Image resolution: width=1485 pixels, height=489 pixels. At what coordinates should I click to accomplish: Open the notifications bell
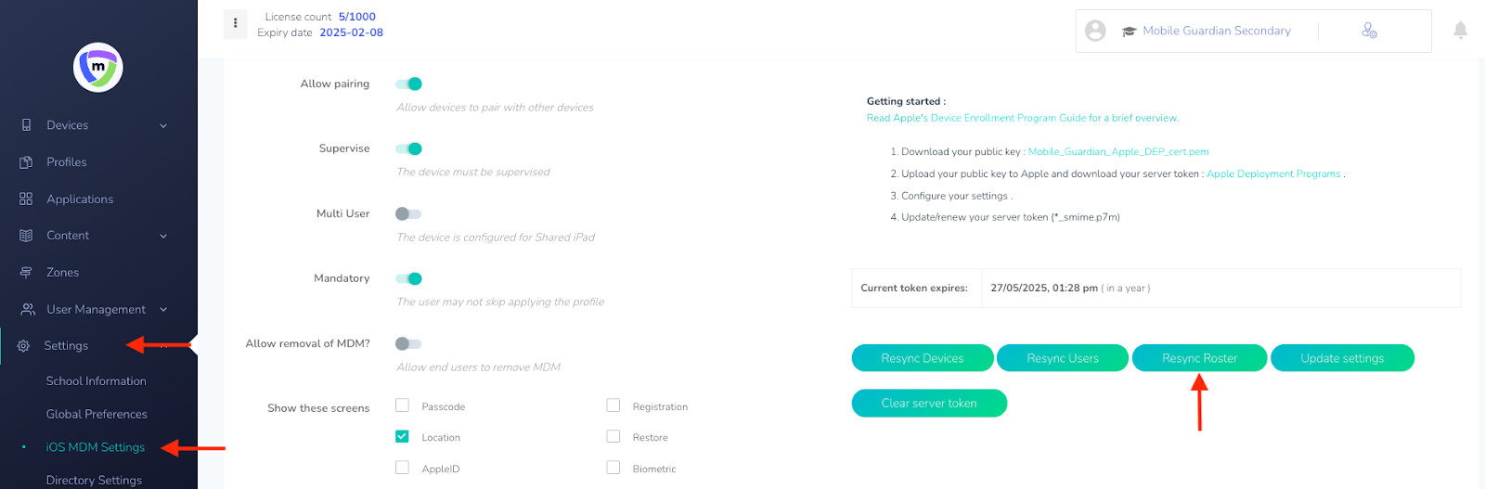(1460, 30)
